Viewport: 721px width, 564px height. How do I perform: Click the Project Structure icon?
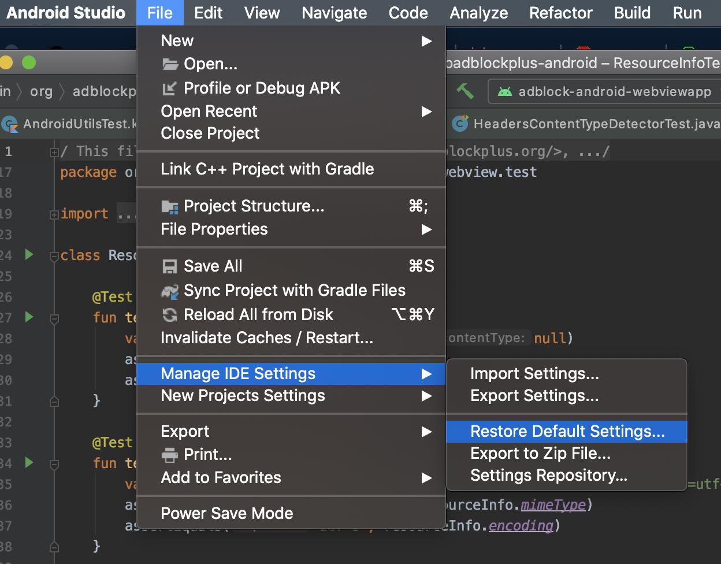click(x=170, y=206)
